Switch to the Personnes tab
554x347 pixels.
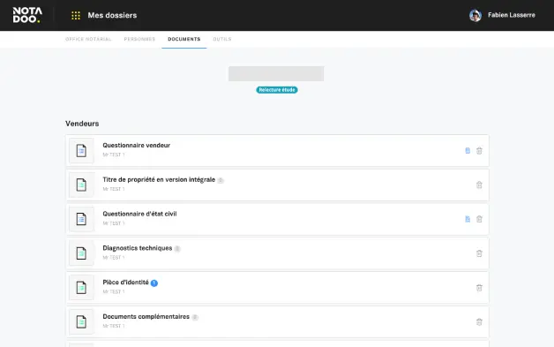pos(139,39)
